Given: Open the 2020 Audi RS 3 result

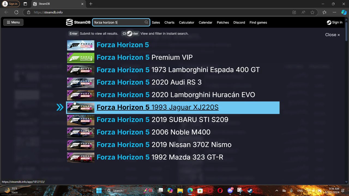Looking at the screenshot, I should click(173, 82).
